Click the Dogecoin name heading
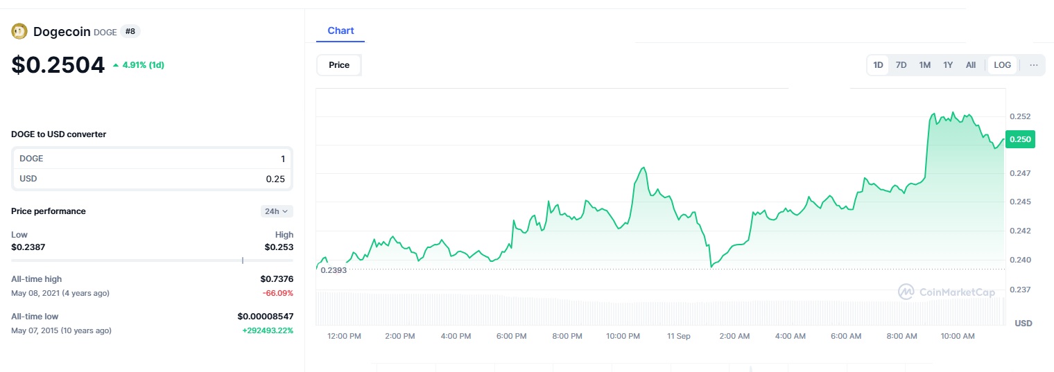 tap(62, 31)
